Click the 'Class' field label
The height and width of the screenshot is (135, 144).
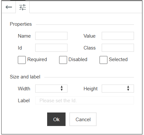89,48
